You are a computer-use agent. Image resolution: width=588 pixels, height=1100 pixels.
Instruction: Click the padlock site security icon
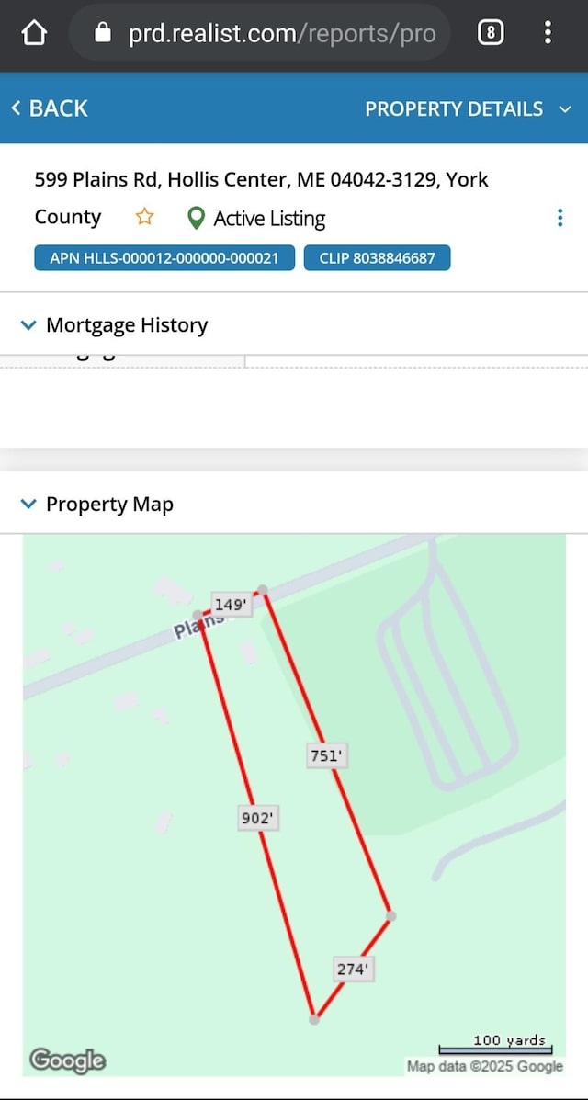pyautogui.click(x=103, y=33)
